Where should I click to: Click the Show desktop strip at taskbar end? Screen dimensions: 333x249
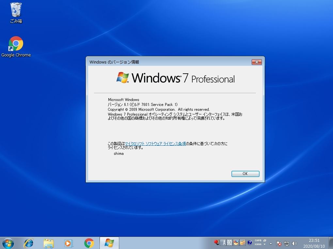tap(331, 243)
